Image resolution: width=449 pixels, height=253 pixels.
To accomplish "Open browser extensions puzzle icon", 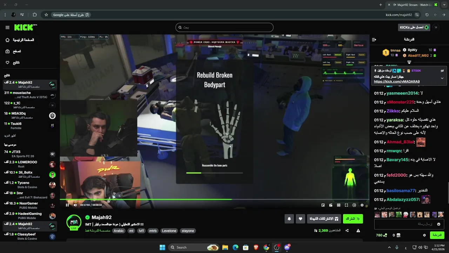I will tap(35, 15).
